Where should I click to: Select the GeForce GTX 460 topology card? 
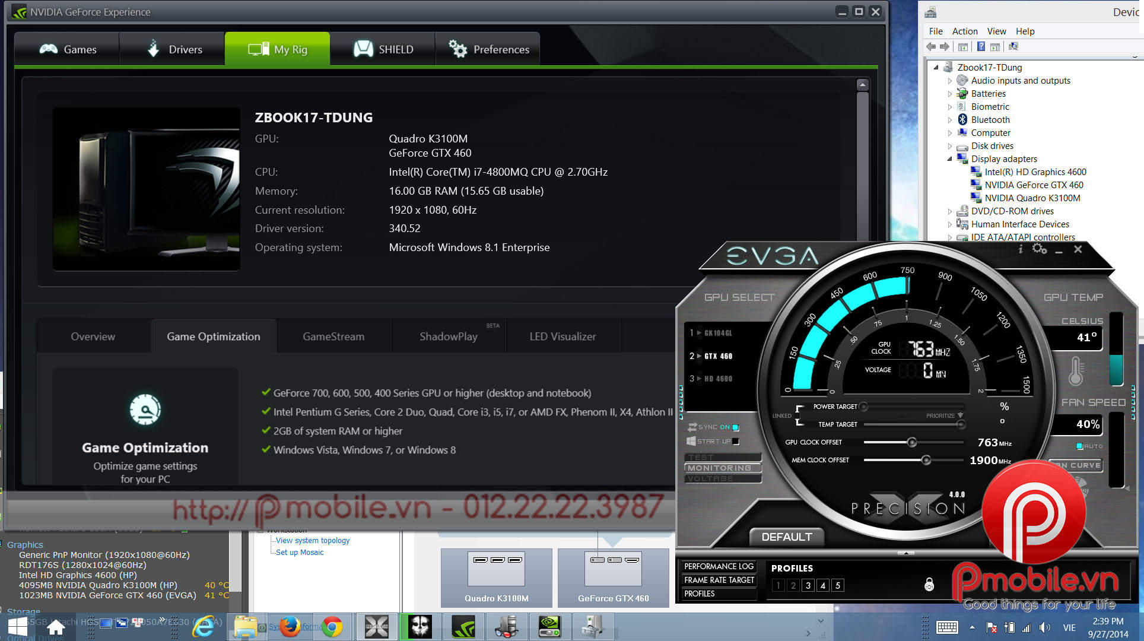pos(613,577)
